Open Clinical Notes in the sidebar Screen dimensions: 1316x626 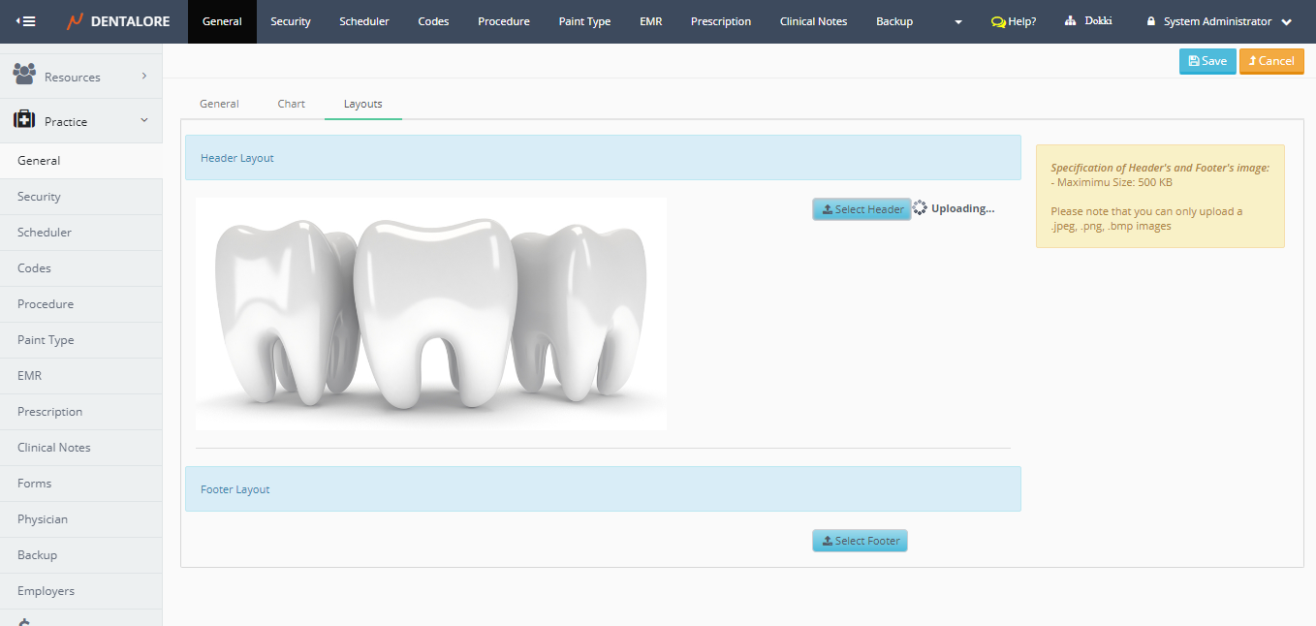pyautogui.click(x=54, y=448)
